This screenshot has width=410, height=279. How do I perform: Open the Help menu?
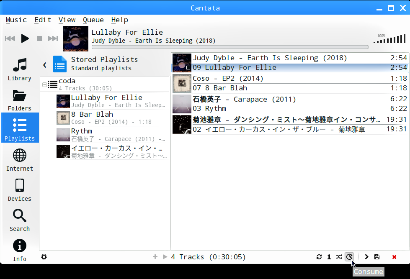119,20
